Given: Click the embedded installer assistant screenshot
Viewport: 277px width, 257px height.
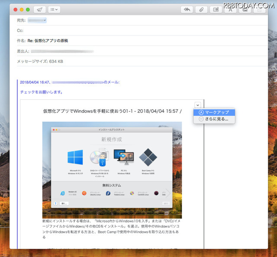Looking at the screenshot, I should click(112, 170).
